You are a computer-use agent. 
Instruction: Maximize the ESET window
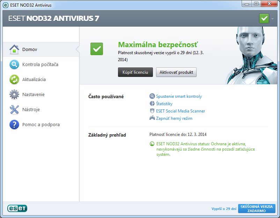tap(256, 4)
